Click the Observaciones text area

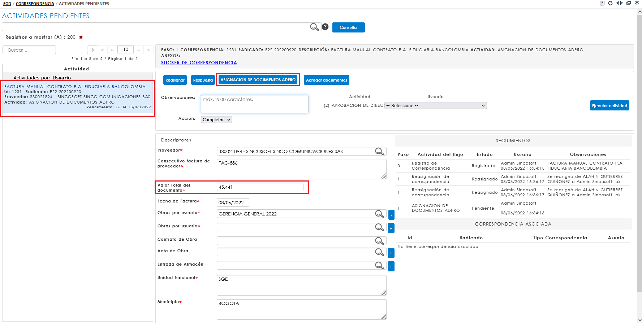click(254, 104)
